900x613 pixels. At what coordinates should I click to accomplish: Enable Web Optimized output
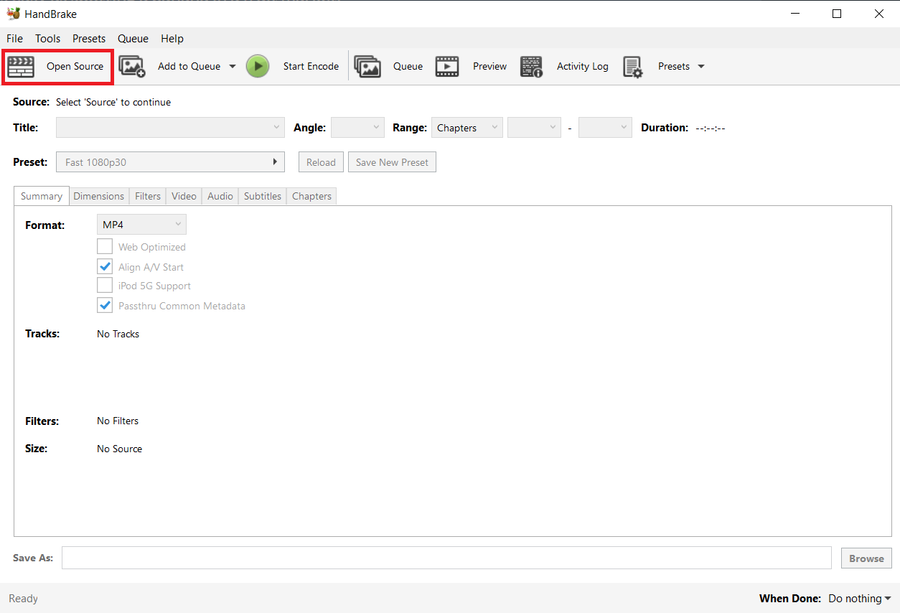tap(105, 246)
